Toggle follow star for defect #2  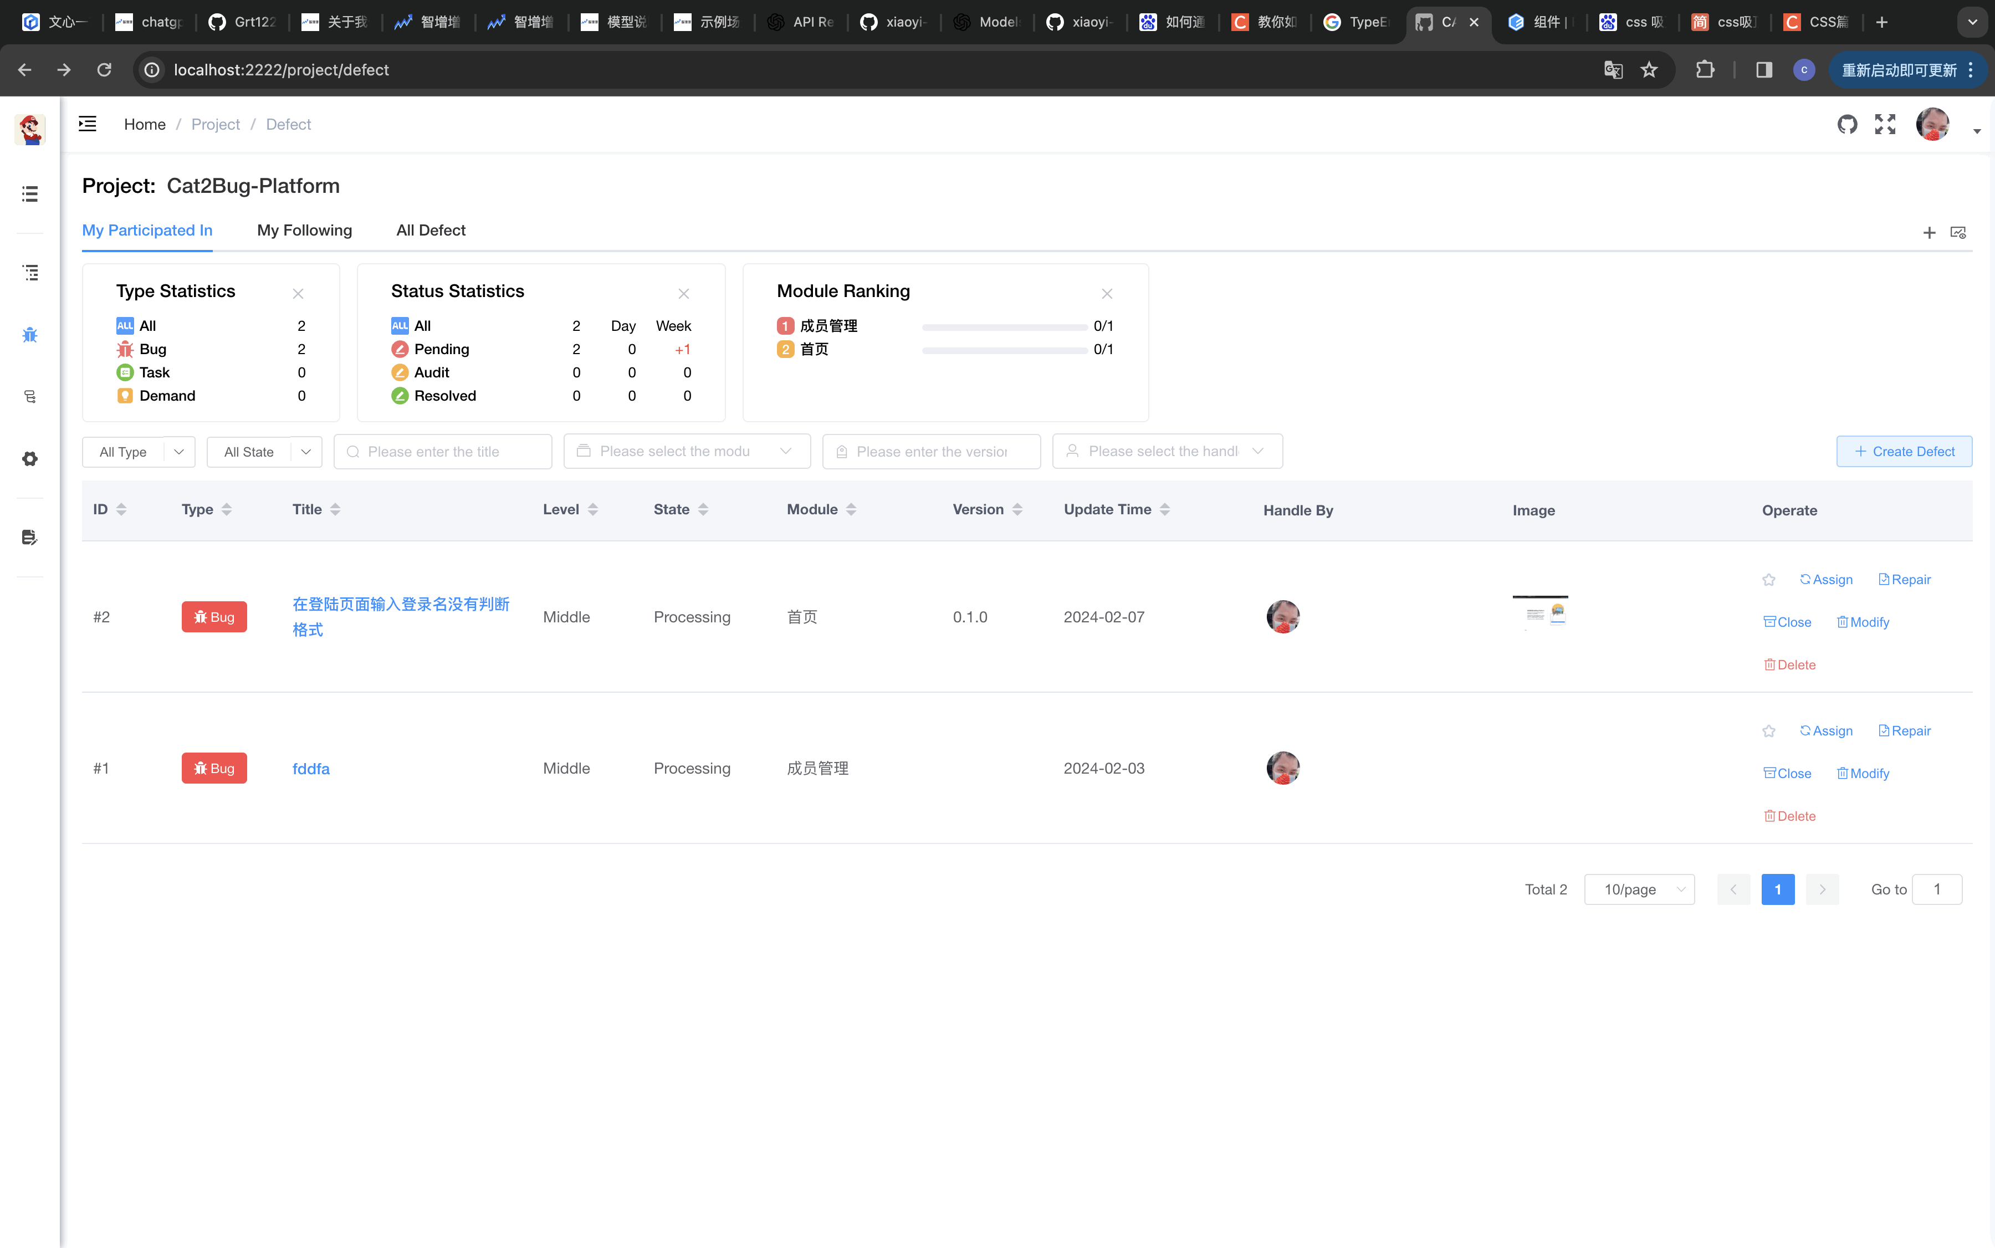click(1769, 580)
